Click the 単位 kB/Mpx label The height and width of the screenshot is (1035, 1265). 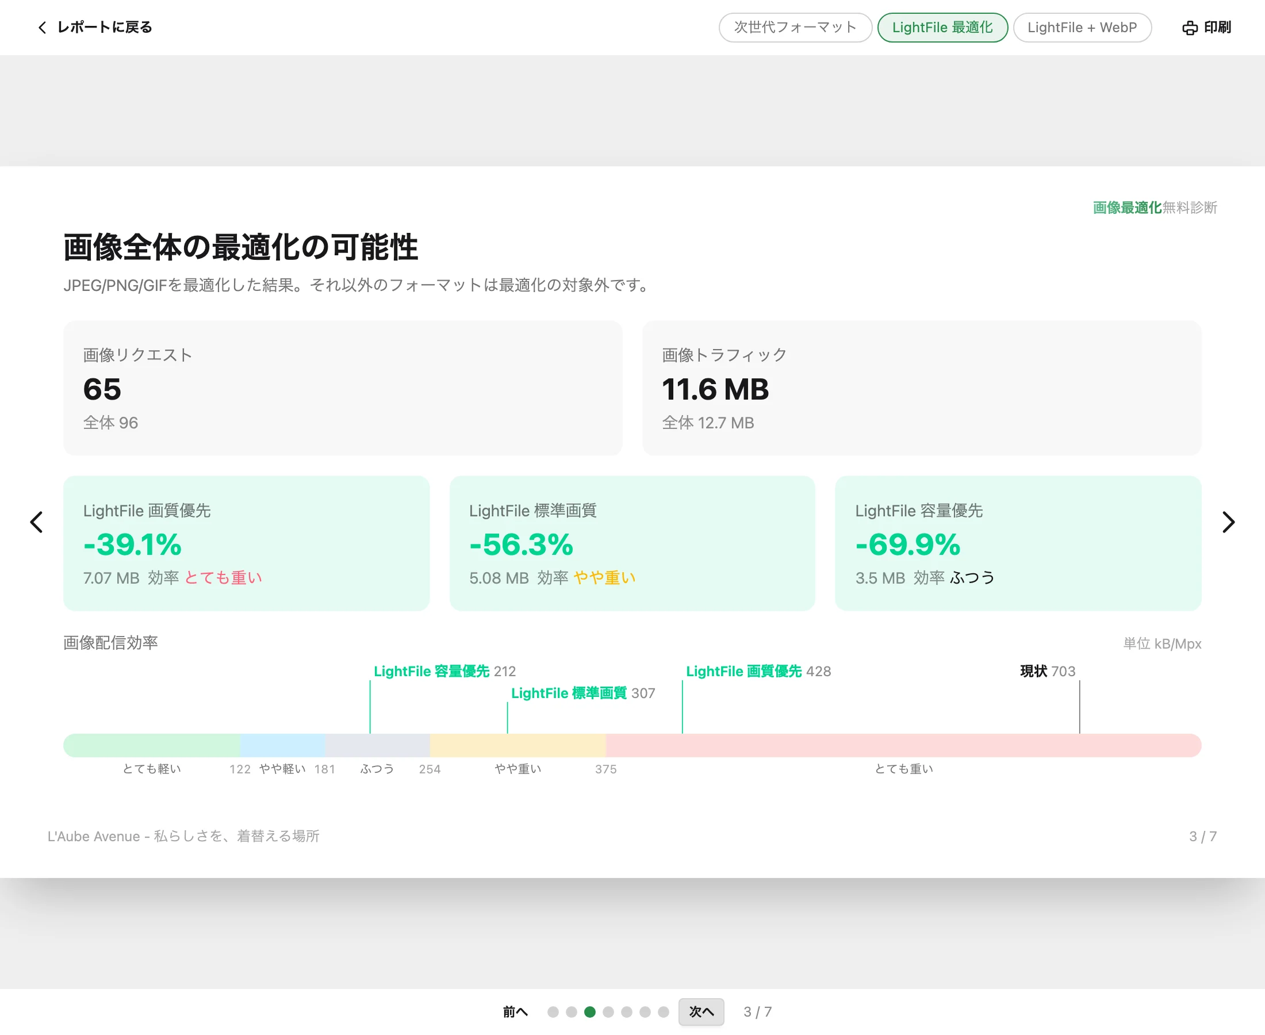pyautogui.click(x=1163, y=644)
